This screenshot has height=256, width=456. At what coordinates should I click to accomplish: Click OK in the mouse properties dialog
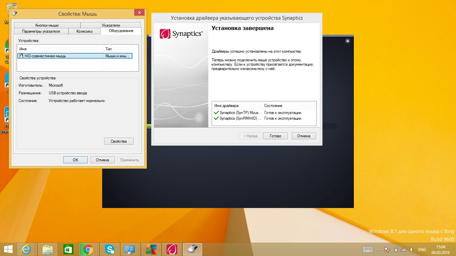75,160
